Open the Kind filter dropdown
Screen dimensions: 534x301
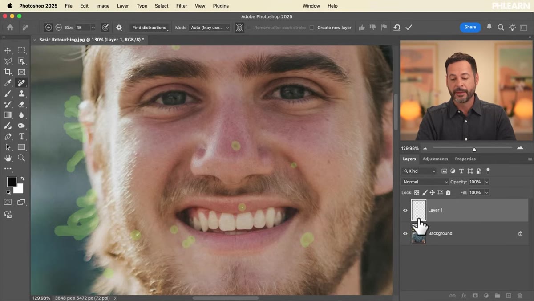click(x=419, y=171)
